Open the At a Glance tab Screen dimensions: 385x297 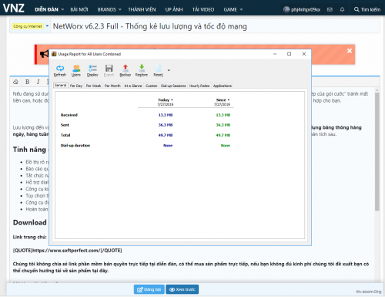(x=133, y=86)
